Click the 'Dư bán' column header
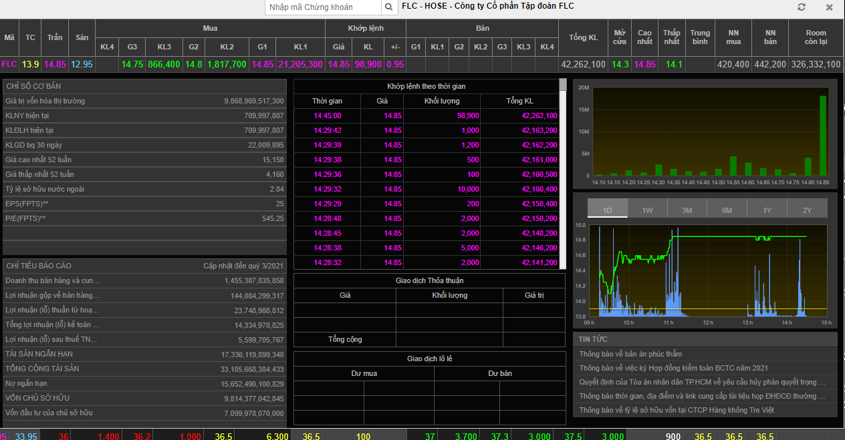 point(500,373)
